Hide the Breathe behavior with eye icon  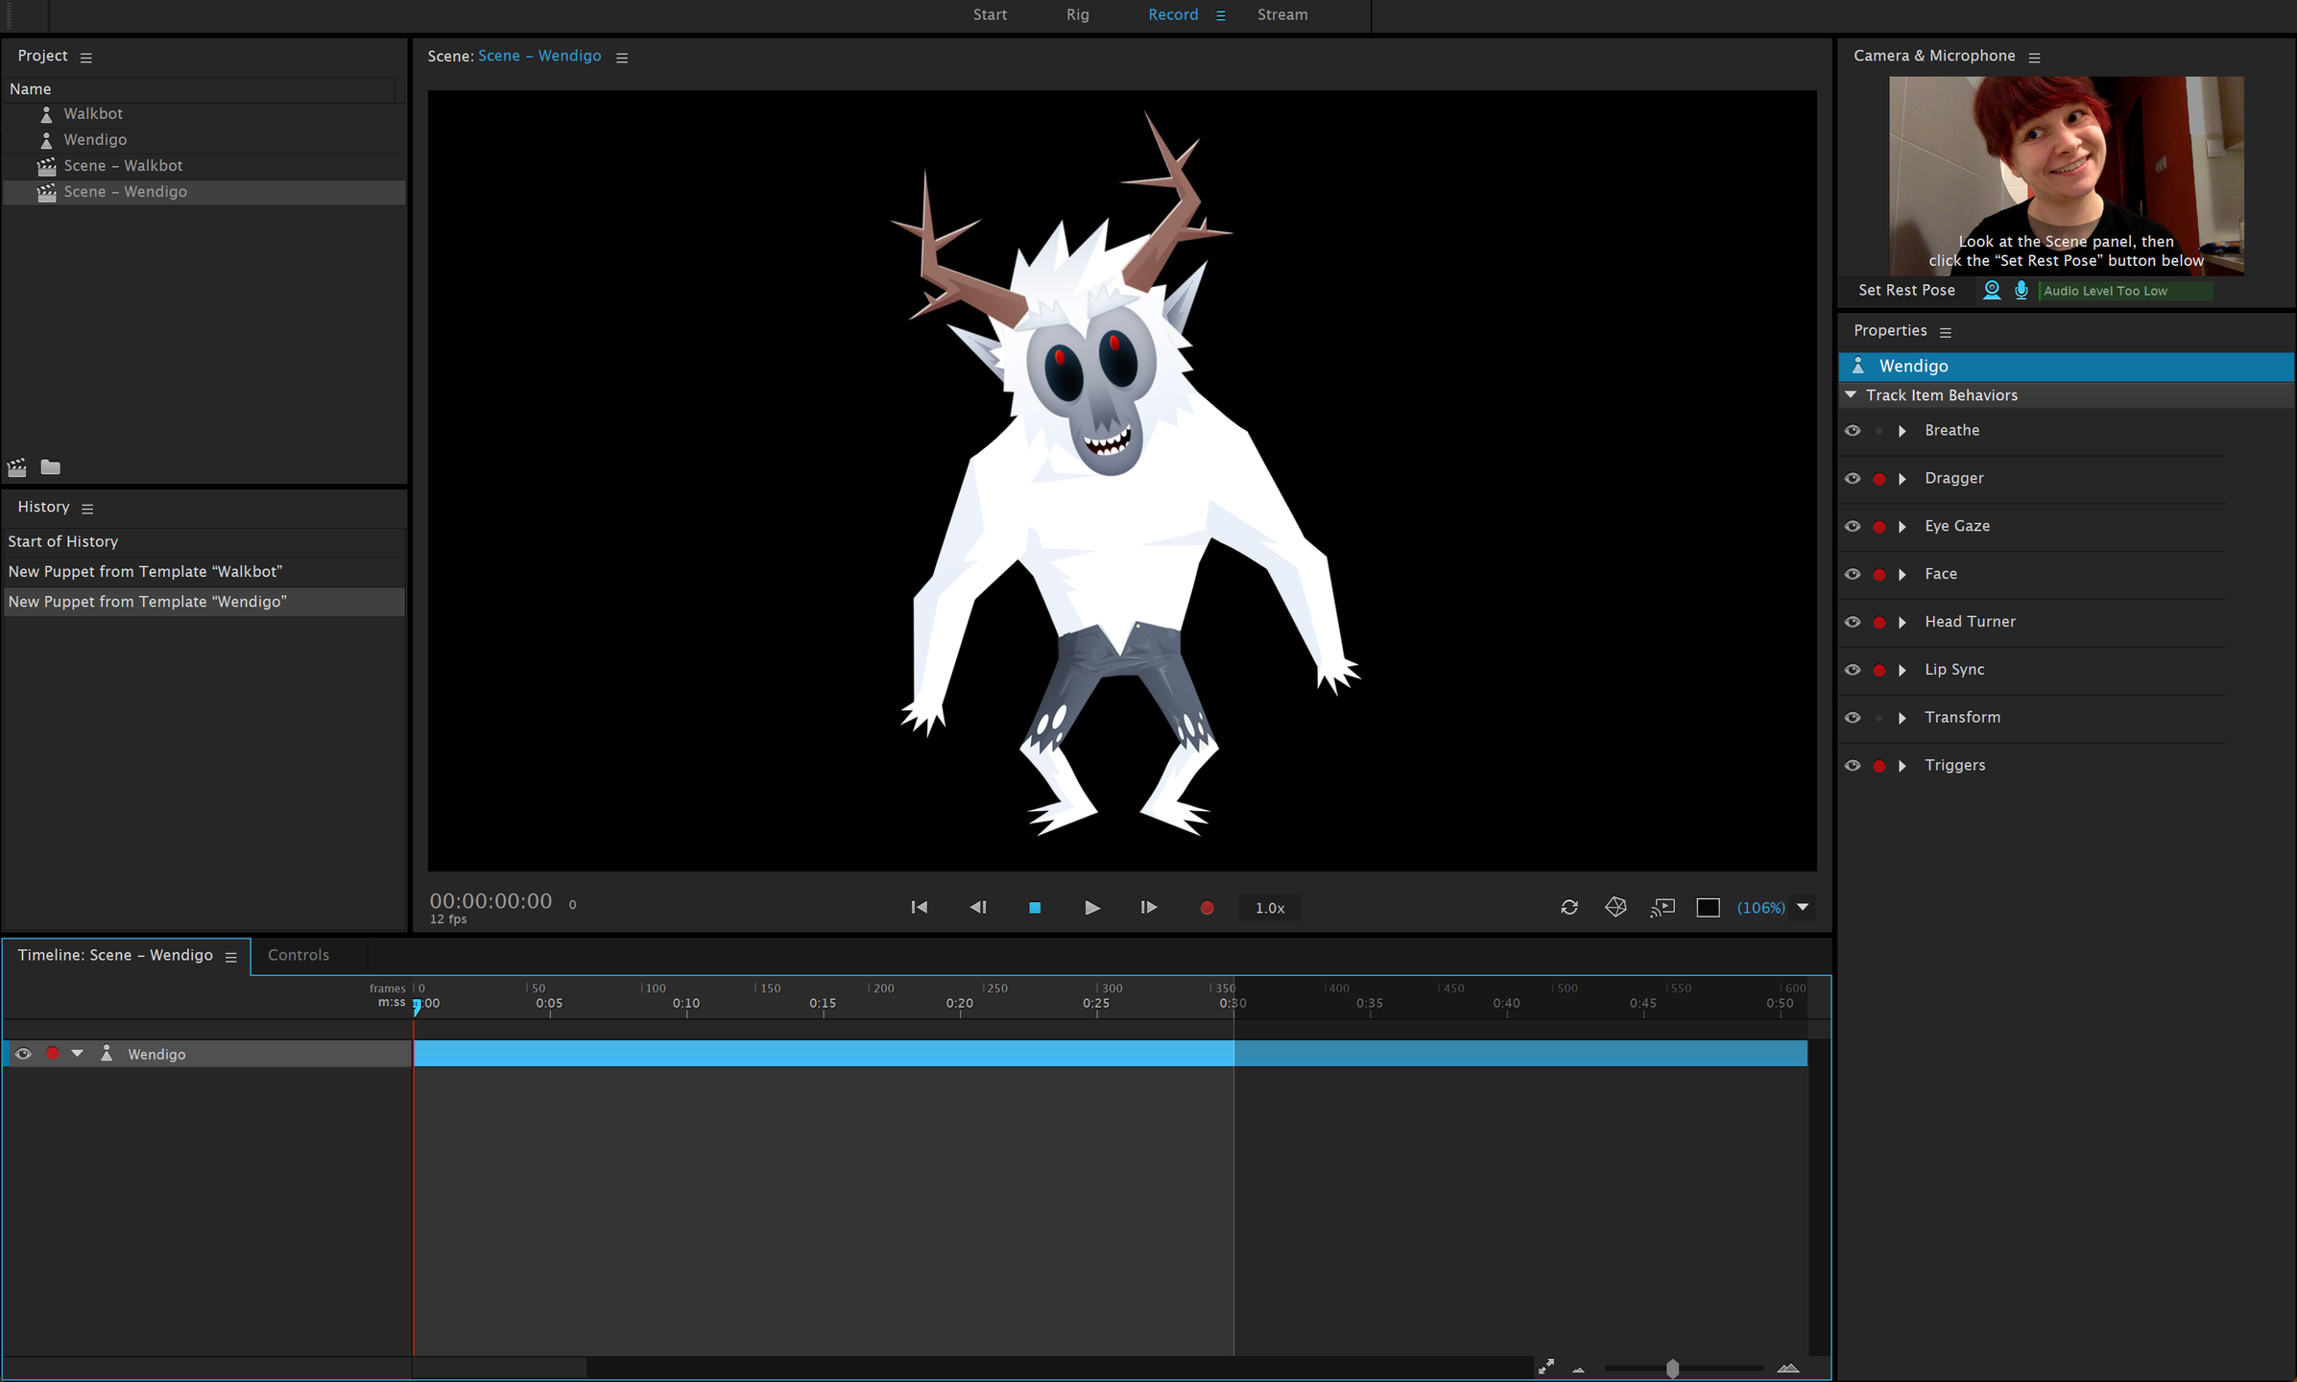pos(1853,430)
